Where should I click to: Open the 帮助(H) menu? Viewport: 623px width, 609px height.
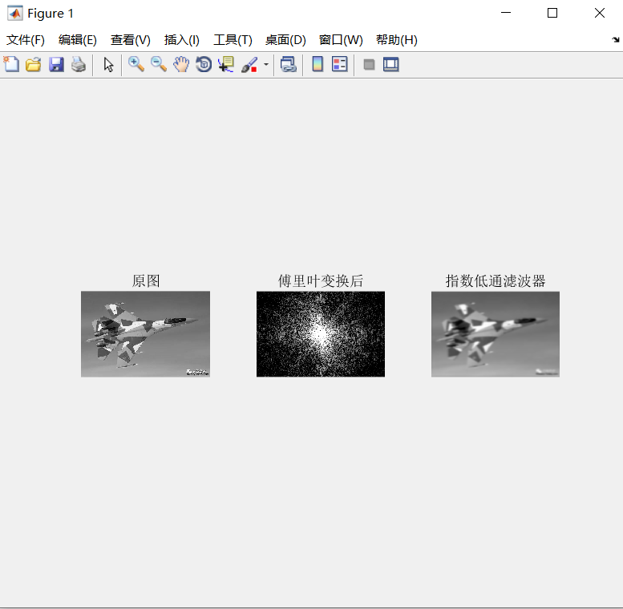[397, 40]
